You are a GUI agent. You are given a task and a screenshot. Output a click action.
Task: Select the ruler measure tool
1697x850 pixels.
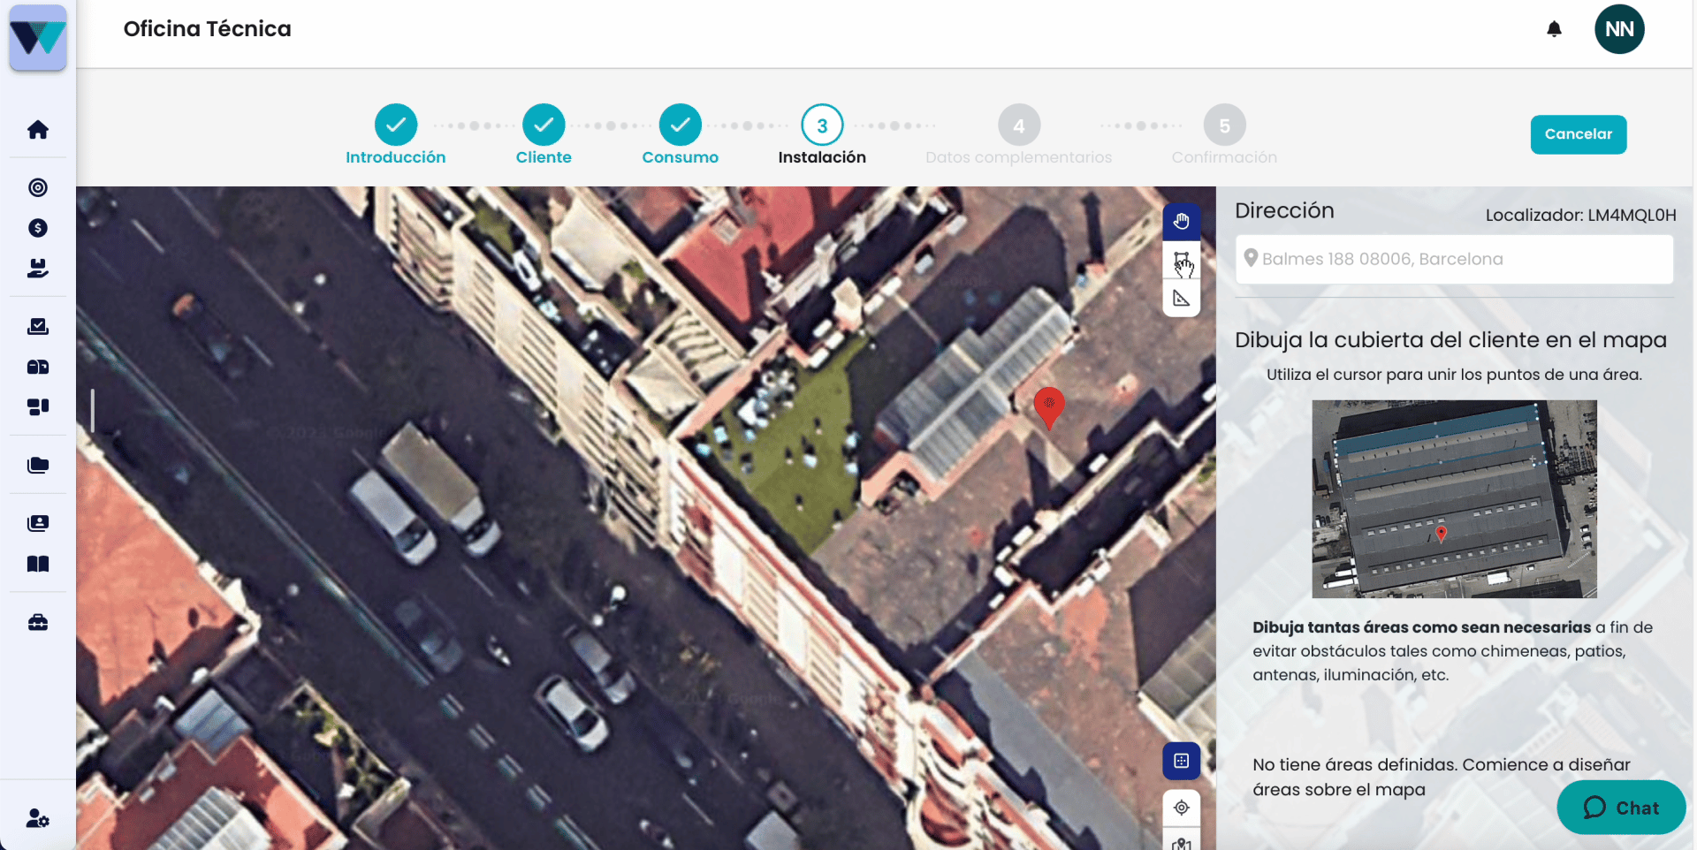point(1181,299)
